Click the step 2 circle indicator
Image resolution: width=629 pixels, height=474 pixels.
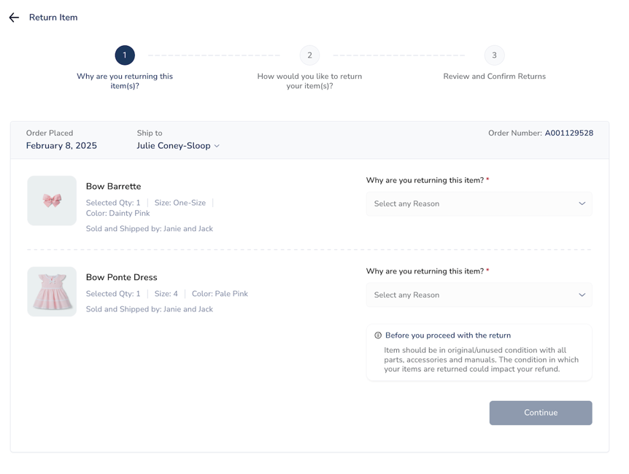click(309, 55)
